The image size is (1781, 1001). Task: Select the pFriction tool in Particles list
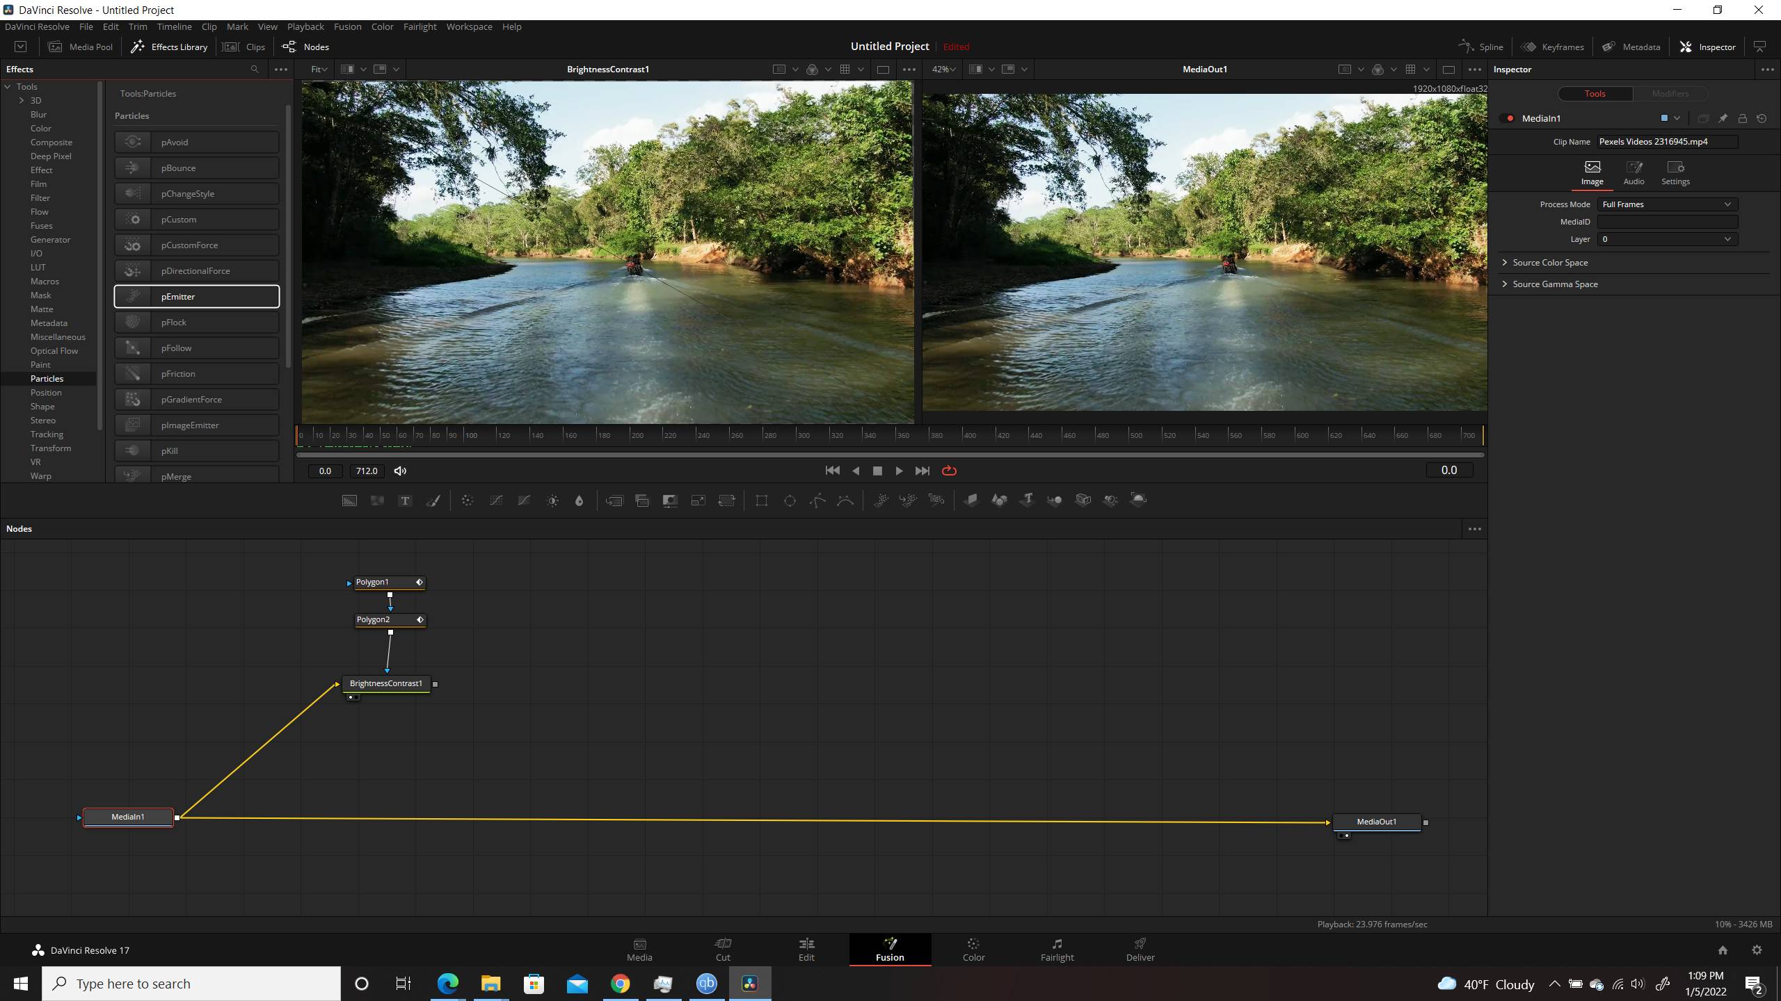pyautogui.click(x=197, y=374)
